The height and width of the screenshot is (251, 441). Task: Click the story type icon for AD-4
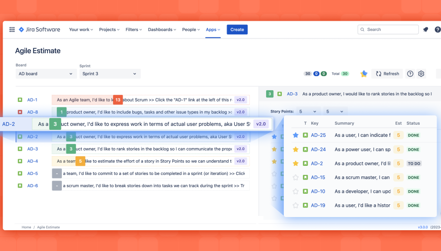click(x=20, y=161)
